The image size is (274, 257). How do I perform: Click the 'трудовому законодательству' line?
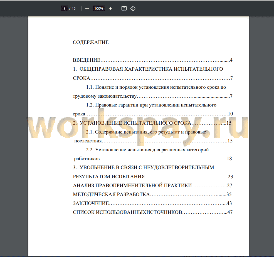(152, 96)
